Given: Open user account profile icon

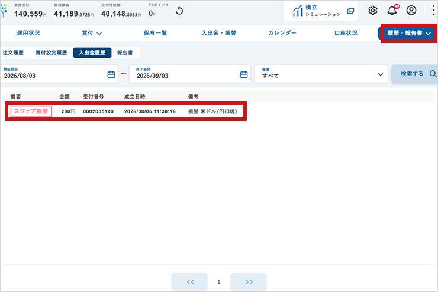Looking at the screenshot, I should pos(411,10).
